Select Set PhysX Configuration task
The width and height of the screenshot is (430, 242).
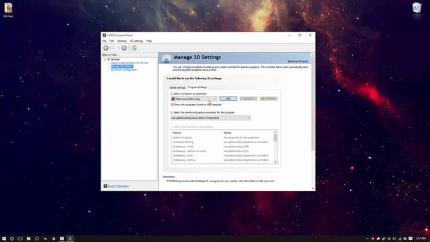click(124, 70)
